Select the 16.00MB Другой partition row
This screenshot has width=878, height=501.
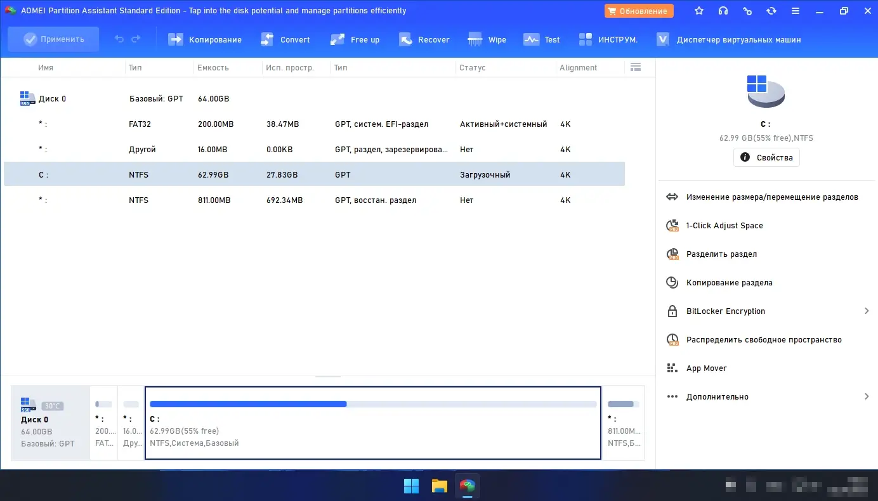(314, 149)
